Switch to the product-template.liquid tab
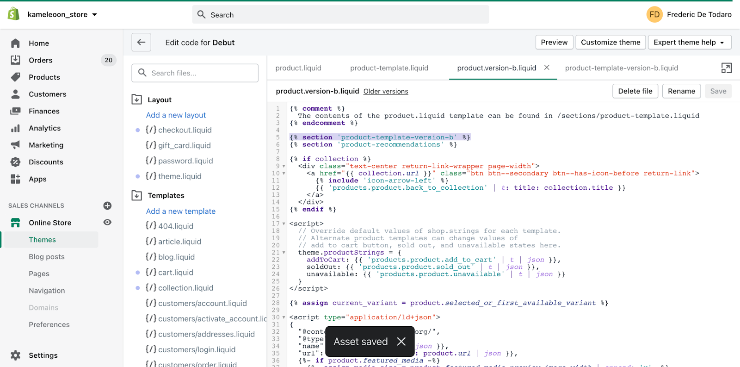 (x=389, y=68)
